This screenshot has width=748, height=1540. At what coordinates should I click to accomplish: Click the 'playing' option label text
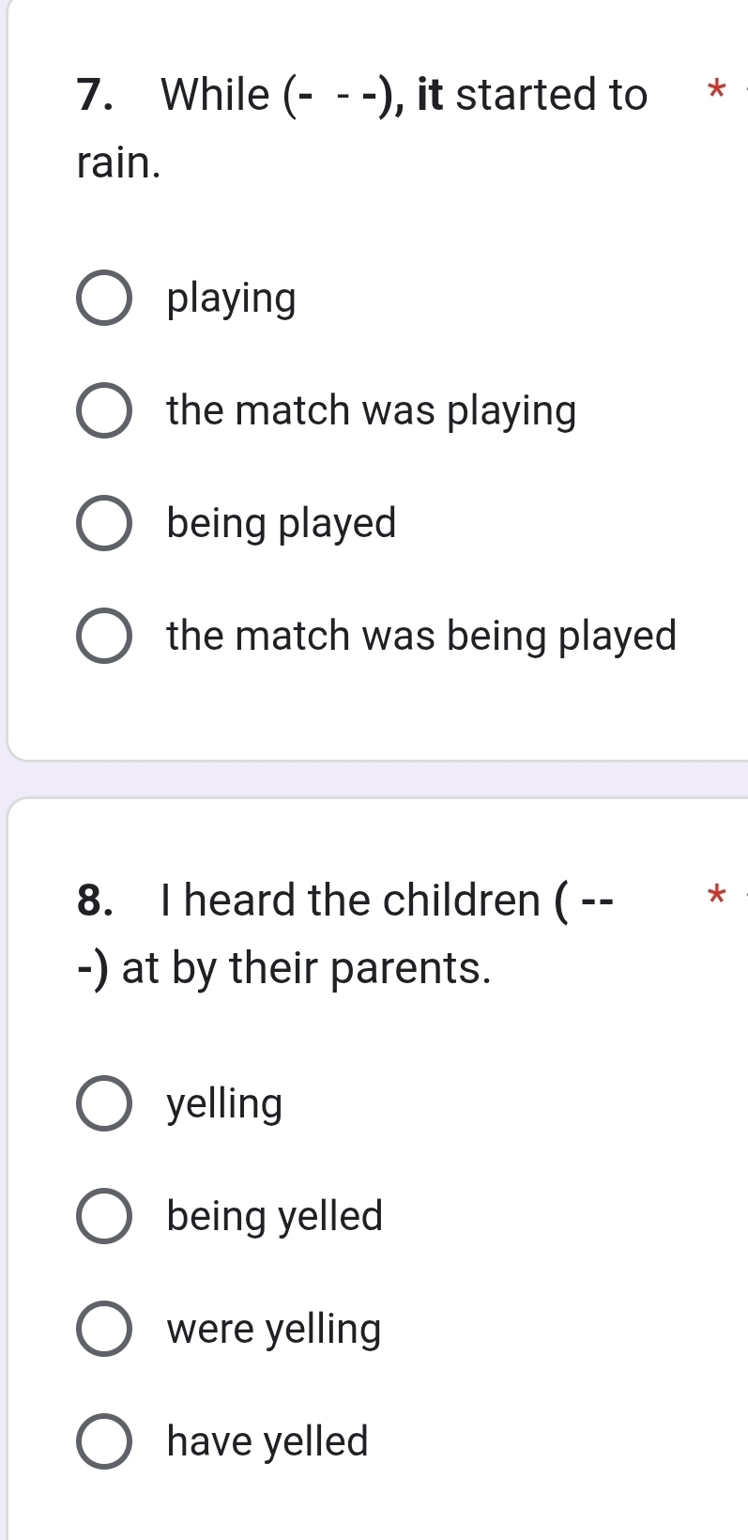(x=231, y=299)
